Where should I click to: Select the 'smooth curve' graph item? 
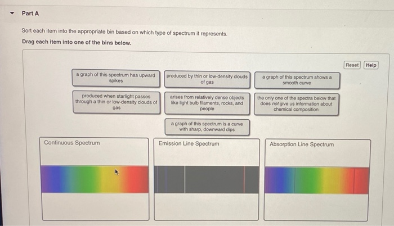[297, 80]
